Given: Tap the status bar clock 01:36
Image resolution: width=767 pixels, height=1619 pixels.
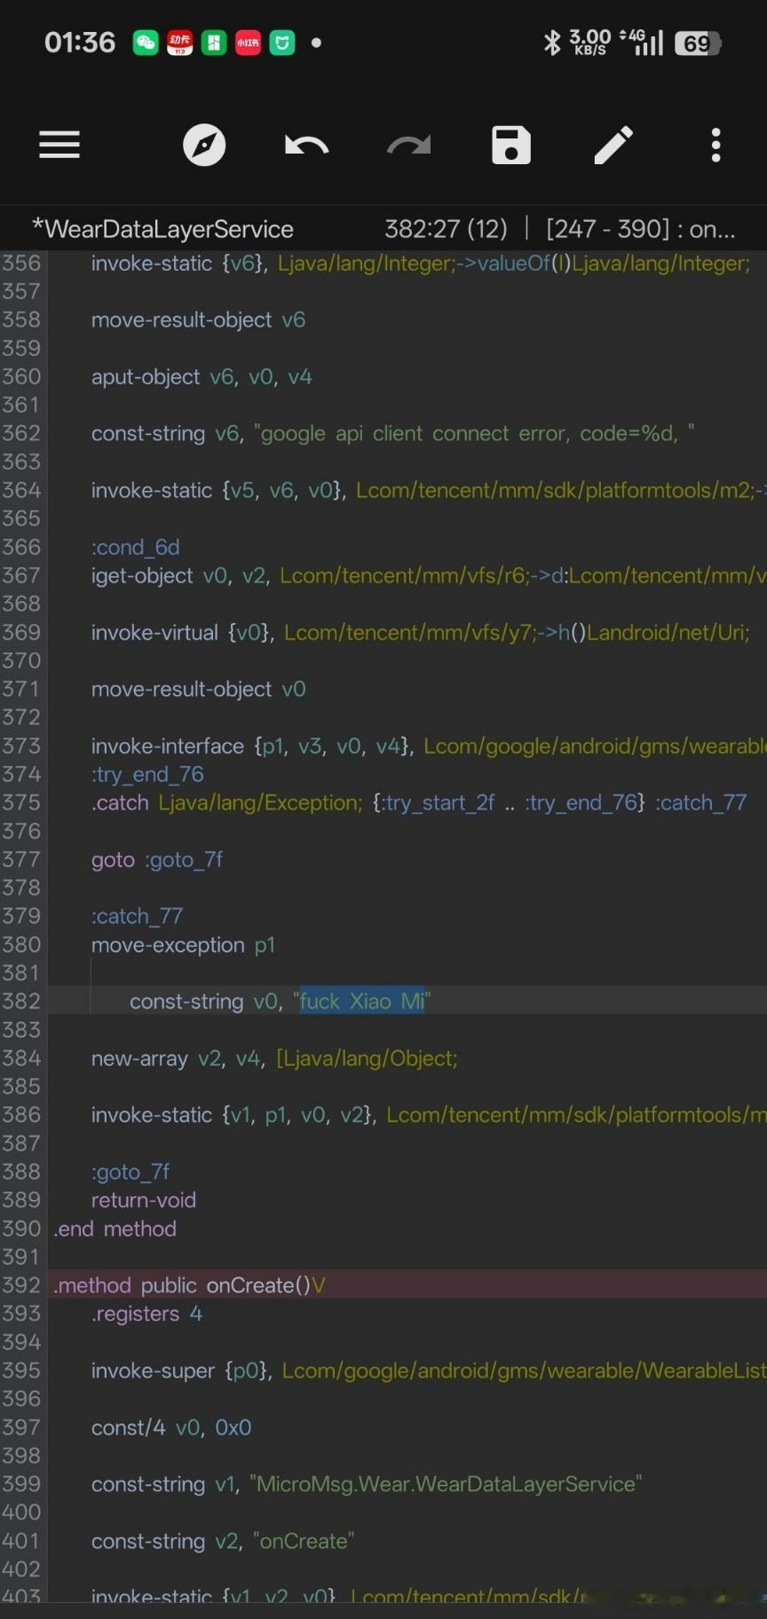Looking at the screenshot, I should [80, 42].
